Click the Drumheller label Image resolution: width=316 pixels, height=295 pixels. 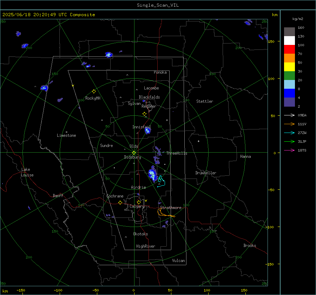(x=206, y=173)
